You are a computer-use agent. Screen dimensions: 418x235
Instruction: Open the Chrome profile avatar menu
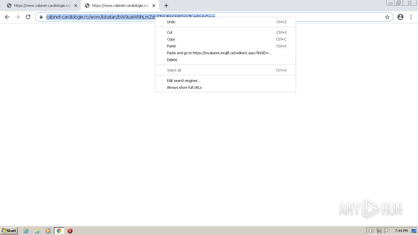coord(400,17)
